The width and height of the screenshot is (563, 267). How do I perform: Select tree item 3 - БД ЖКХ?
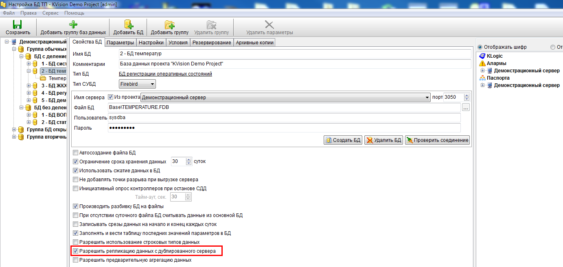(x=54, y=86)
